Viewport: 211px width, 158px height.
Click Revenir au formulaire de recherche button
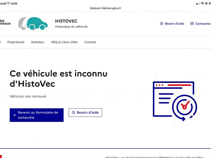[37, 115]
